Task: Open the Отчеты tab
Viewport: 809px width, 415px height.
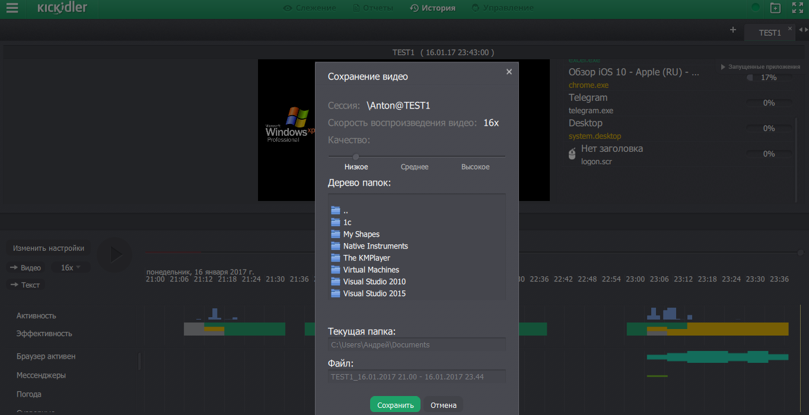Action: [x=373, y=8]
